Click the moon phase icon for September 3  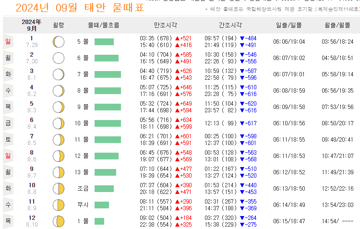59,74
